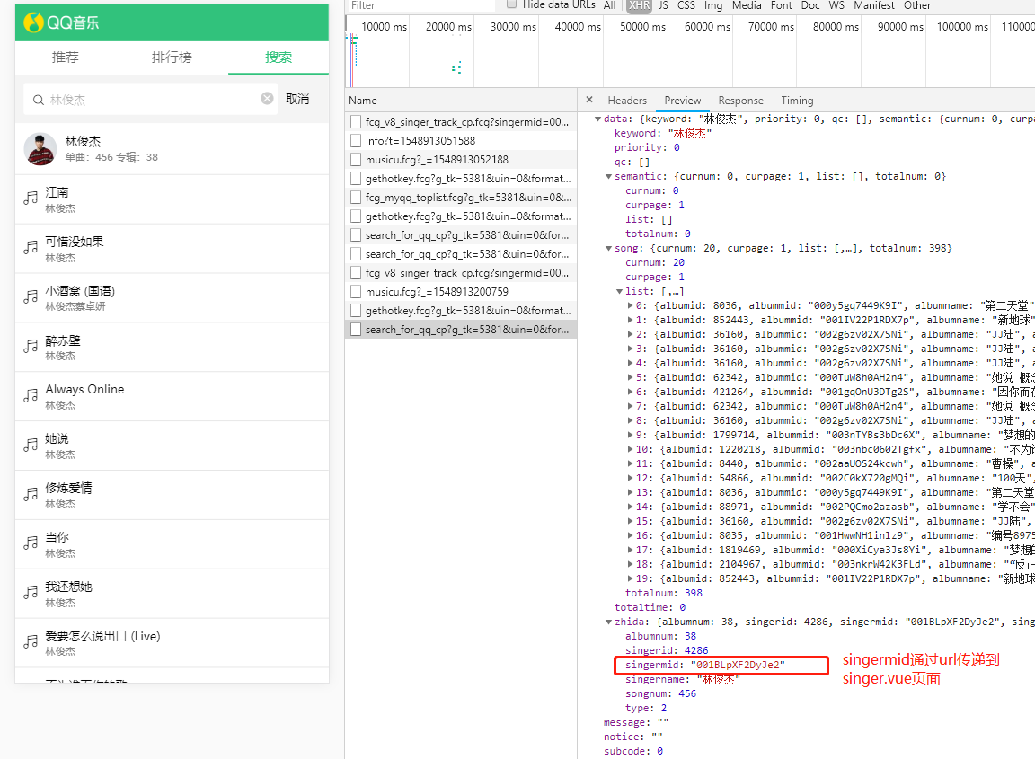
Task: Click the music note icon beside 江南
Action: [x=31, y=198]
